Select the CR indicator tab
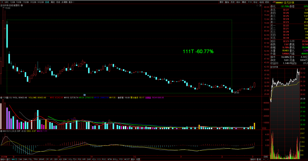 [x=47, y=159]
